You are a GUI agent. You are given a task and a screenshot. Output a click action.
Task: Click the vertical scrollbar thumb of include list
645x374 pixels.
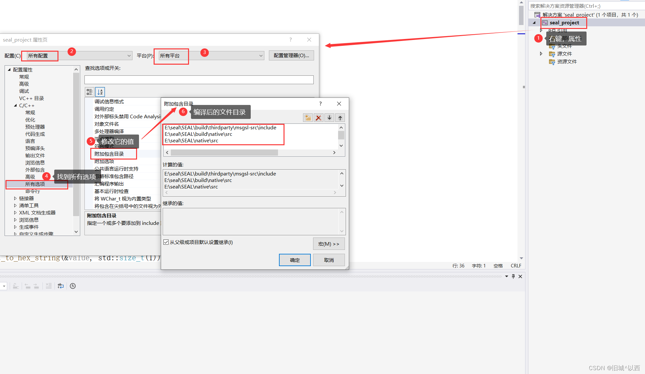click(341, 135)
